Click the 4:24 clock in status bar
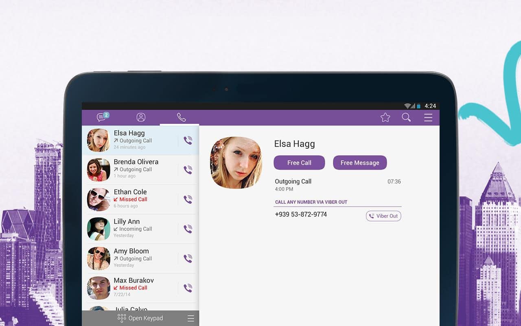 430,106
